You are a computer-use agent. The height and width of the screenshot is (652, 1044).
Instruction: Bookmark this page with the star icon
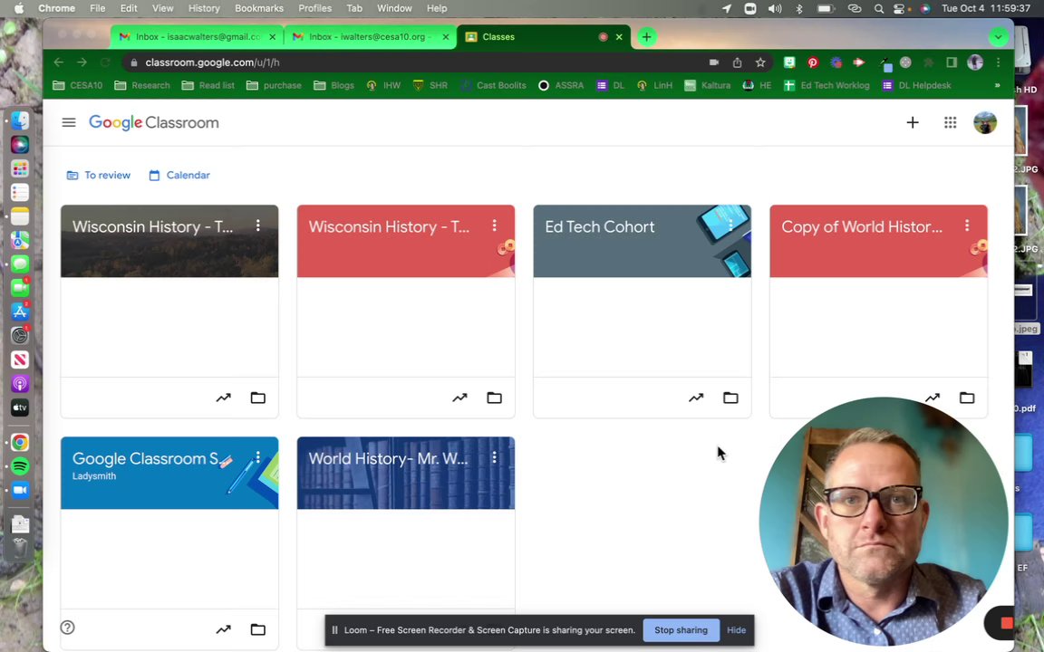pos(760,62)
